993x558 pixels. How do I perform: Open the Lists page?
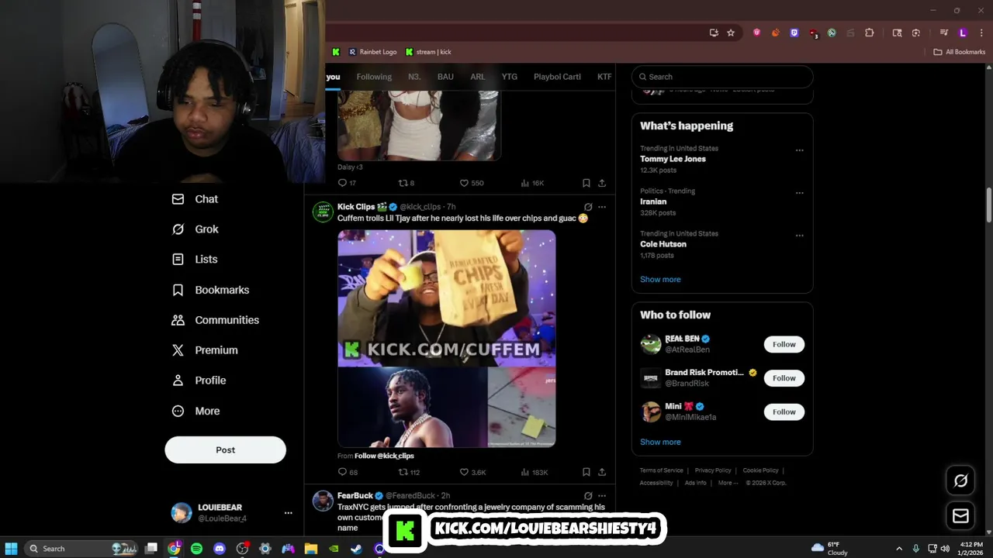pyautogui.click(x=194, y=260)
